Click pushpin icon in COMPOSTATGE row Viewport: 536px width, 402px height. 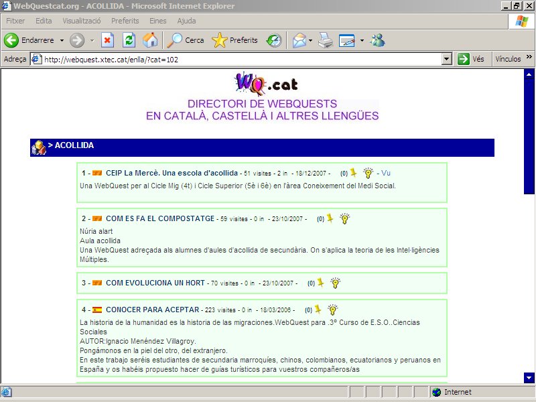click(x=330, y=218)
